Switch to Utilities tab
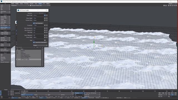The height and width of the screenshot is (100, 178). click(x=48, y=4)
